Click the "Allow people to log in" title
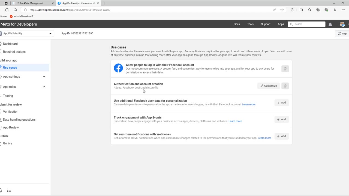The height and width of the screenshot is (196, 349). click(160, 65)
